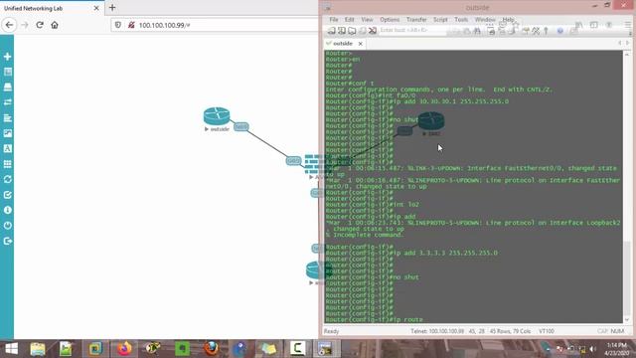636x358 pixels.
Task: Click the Refresh topology sidebar icon
Action: click(x=7, y=179)
